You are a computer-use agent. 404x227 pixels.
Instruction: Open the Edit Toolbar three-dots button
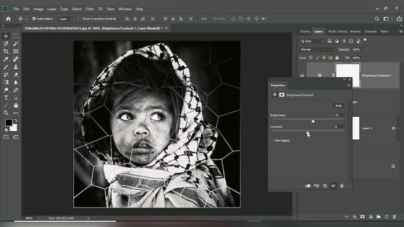[16, 113]
